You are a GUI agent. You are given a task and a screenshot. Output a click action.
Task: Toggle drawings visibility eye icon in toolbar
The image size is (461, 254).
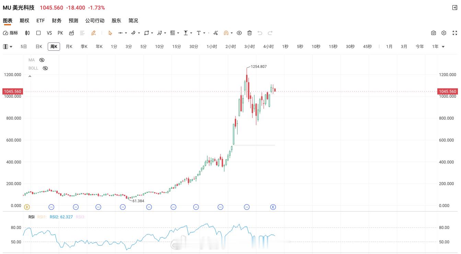click(x=239, y=33)
